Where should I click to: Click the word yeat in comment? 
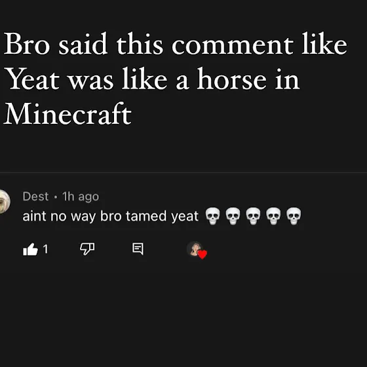coord(185,217)
